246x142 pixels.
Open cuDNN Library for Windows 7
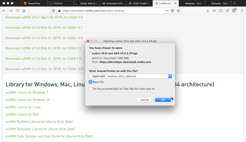(27, 92)
